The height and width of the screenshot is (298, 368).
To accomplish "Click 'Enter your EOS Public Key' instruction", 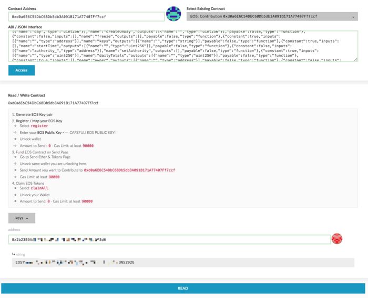I will click(x=40, y=133).
